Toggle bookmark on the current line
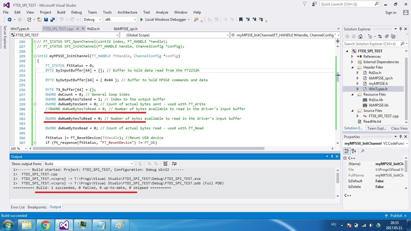The image size is (411, 231). (x=241, y=20)
